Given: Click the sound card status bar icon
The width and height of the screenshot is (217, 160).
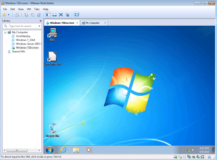Looking at the screenshot, I should (198, 157).
